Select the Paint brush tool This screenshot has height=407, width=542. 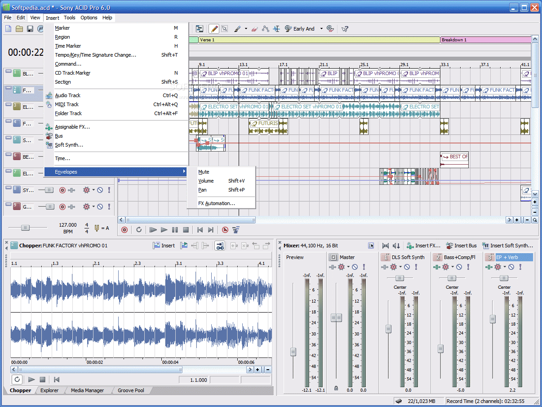(238, 29)
